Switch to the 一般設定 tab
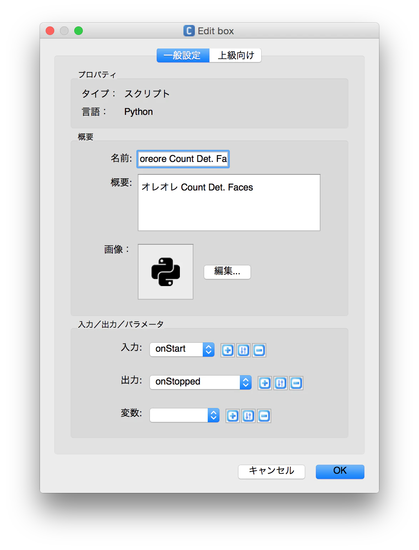 click(183, 56)
